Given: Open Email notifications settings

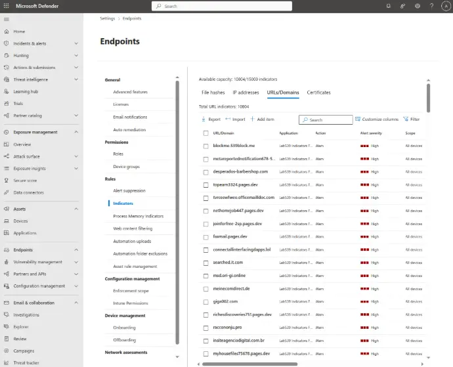Looking at the screenshot, I should click(x=130, y=117).
